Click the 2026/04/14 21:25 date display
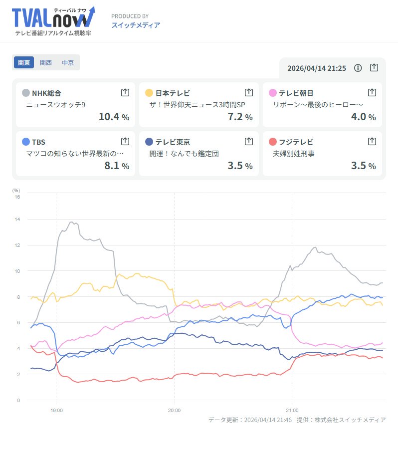Viewport: 398px width, 466px height. click(317, 68)
